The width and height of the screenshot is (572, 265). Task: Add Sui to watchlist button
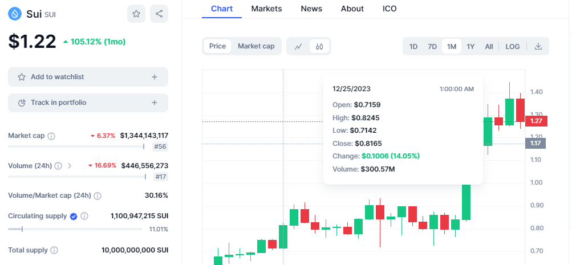88,77
